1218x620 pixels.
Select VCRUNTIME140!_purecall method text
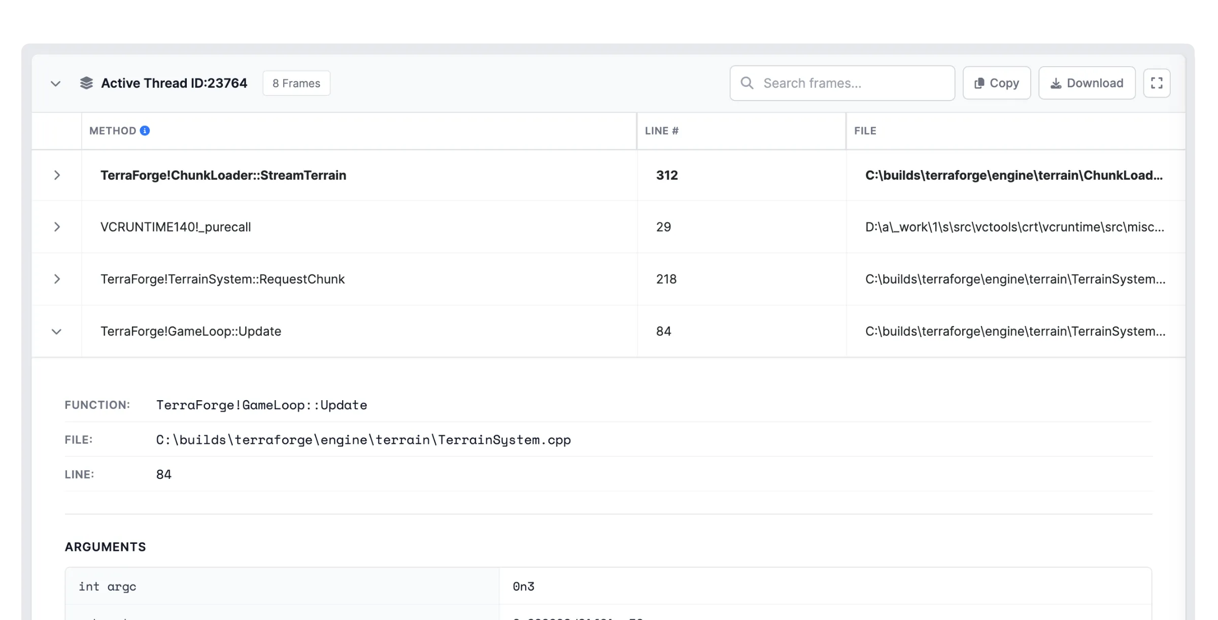coord(176,227)
